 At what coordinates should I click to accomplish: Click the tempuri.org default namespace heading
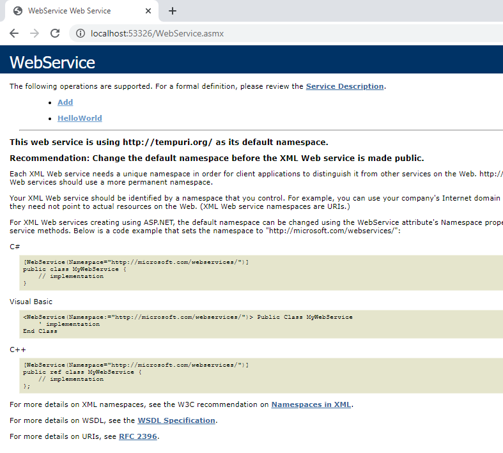pos(169,142)
